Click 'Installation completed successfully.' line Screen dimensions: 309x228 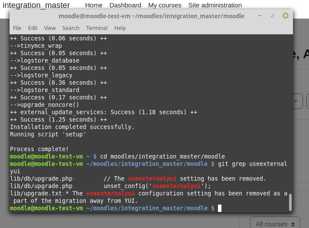click(x=72, y=127)
